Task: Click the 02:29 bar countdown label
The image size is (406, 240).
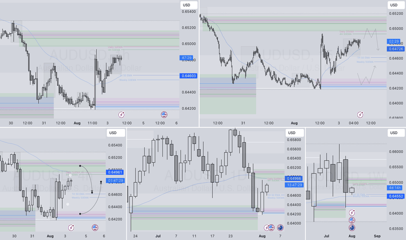Action: point(393,41)
